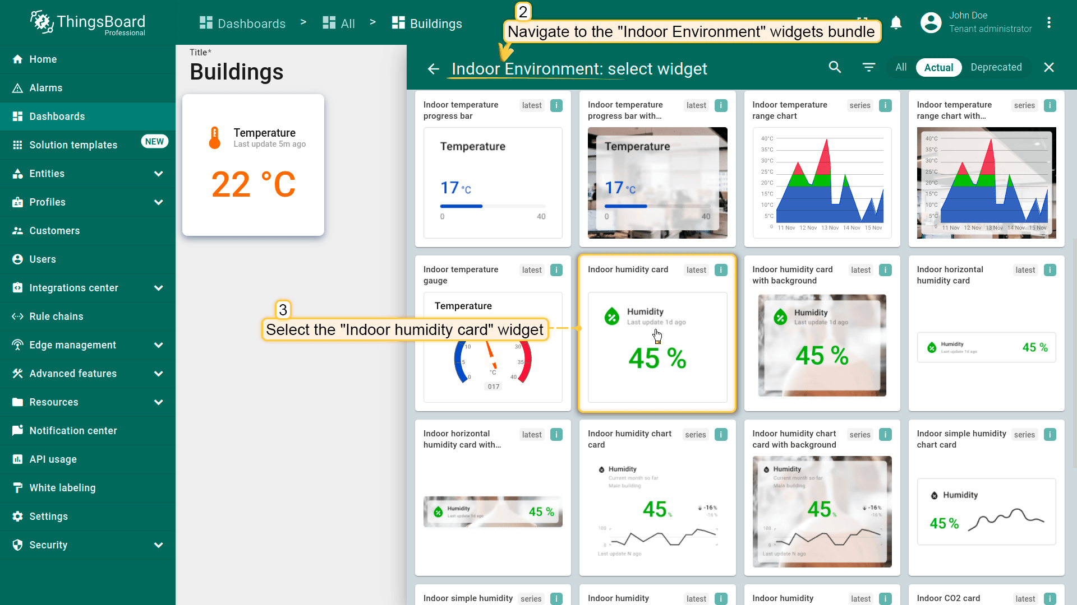Open the widget filter icon

(868, 67)
